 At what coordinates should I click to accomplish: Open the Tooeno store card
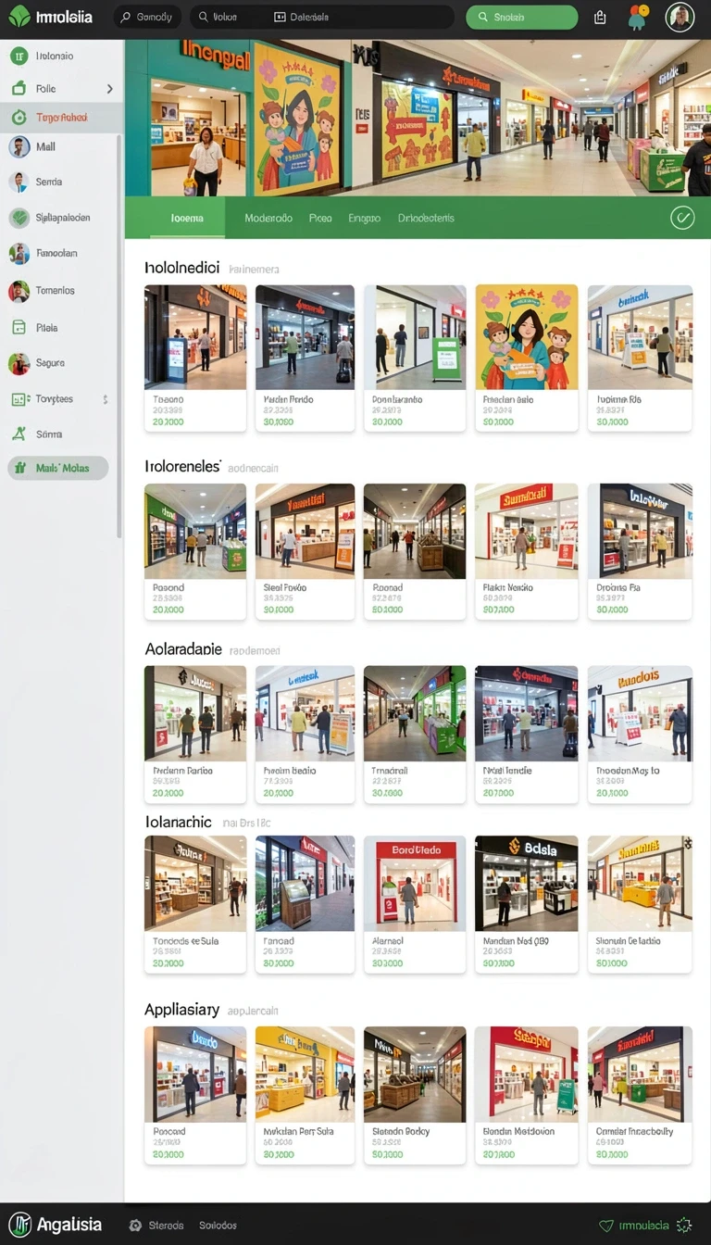pyautogui.click(x=195, y=358)
